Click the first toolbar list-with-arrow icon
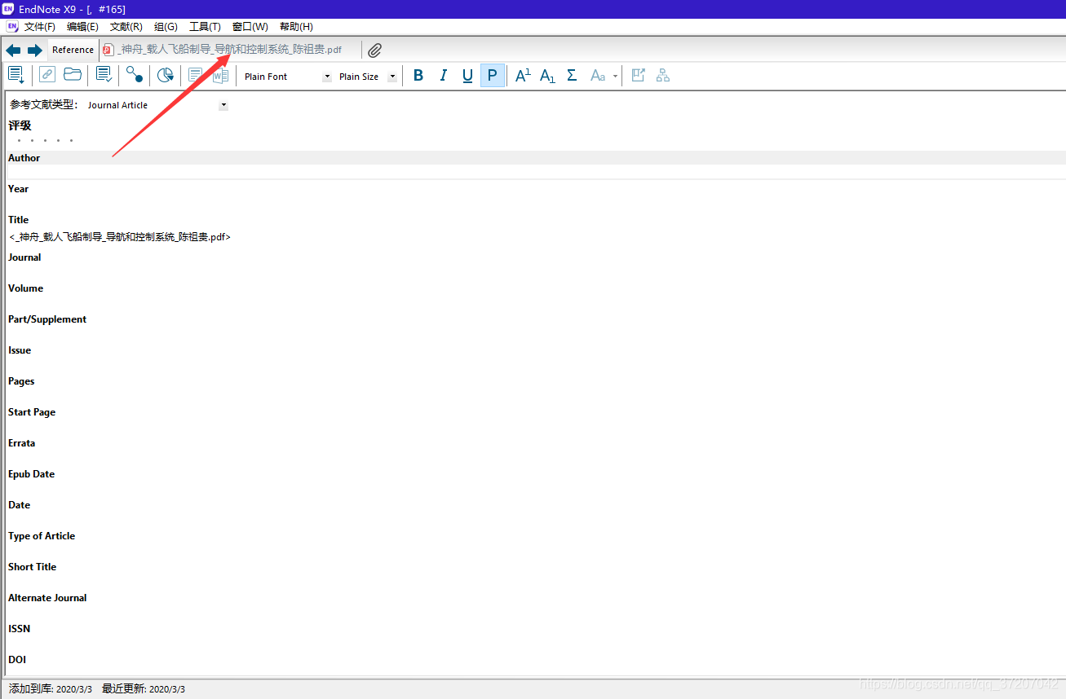Screen dimensions: 1066x699 [15, 76]
